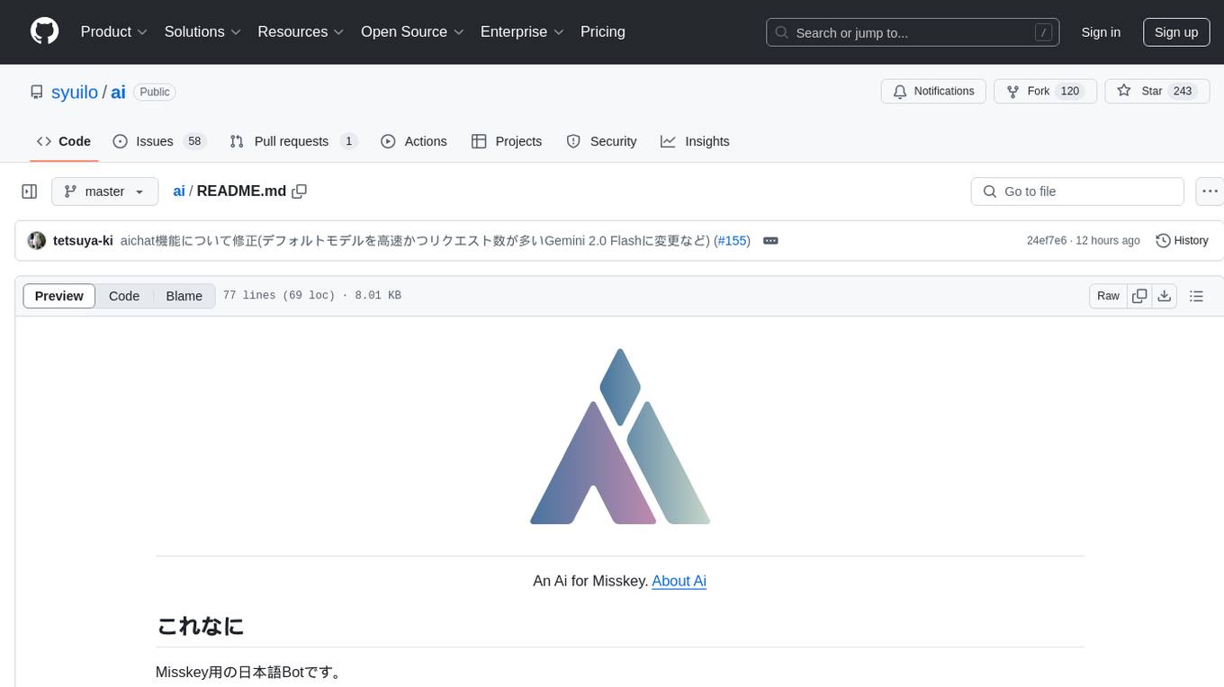Open the fork count 120
Screen dimensions: 1224x687
pyautogui.click(x=1070, y=92)
